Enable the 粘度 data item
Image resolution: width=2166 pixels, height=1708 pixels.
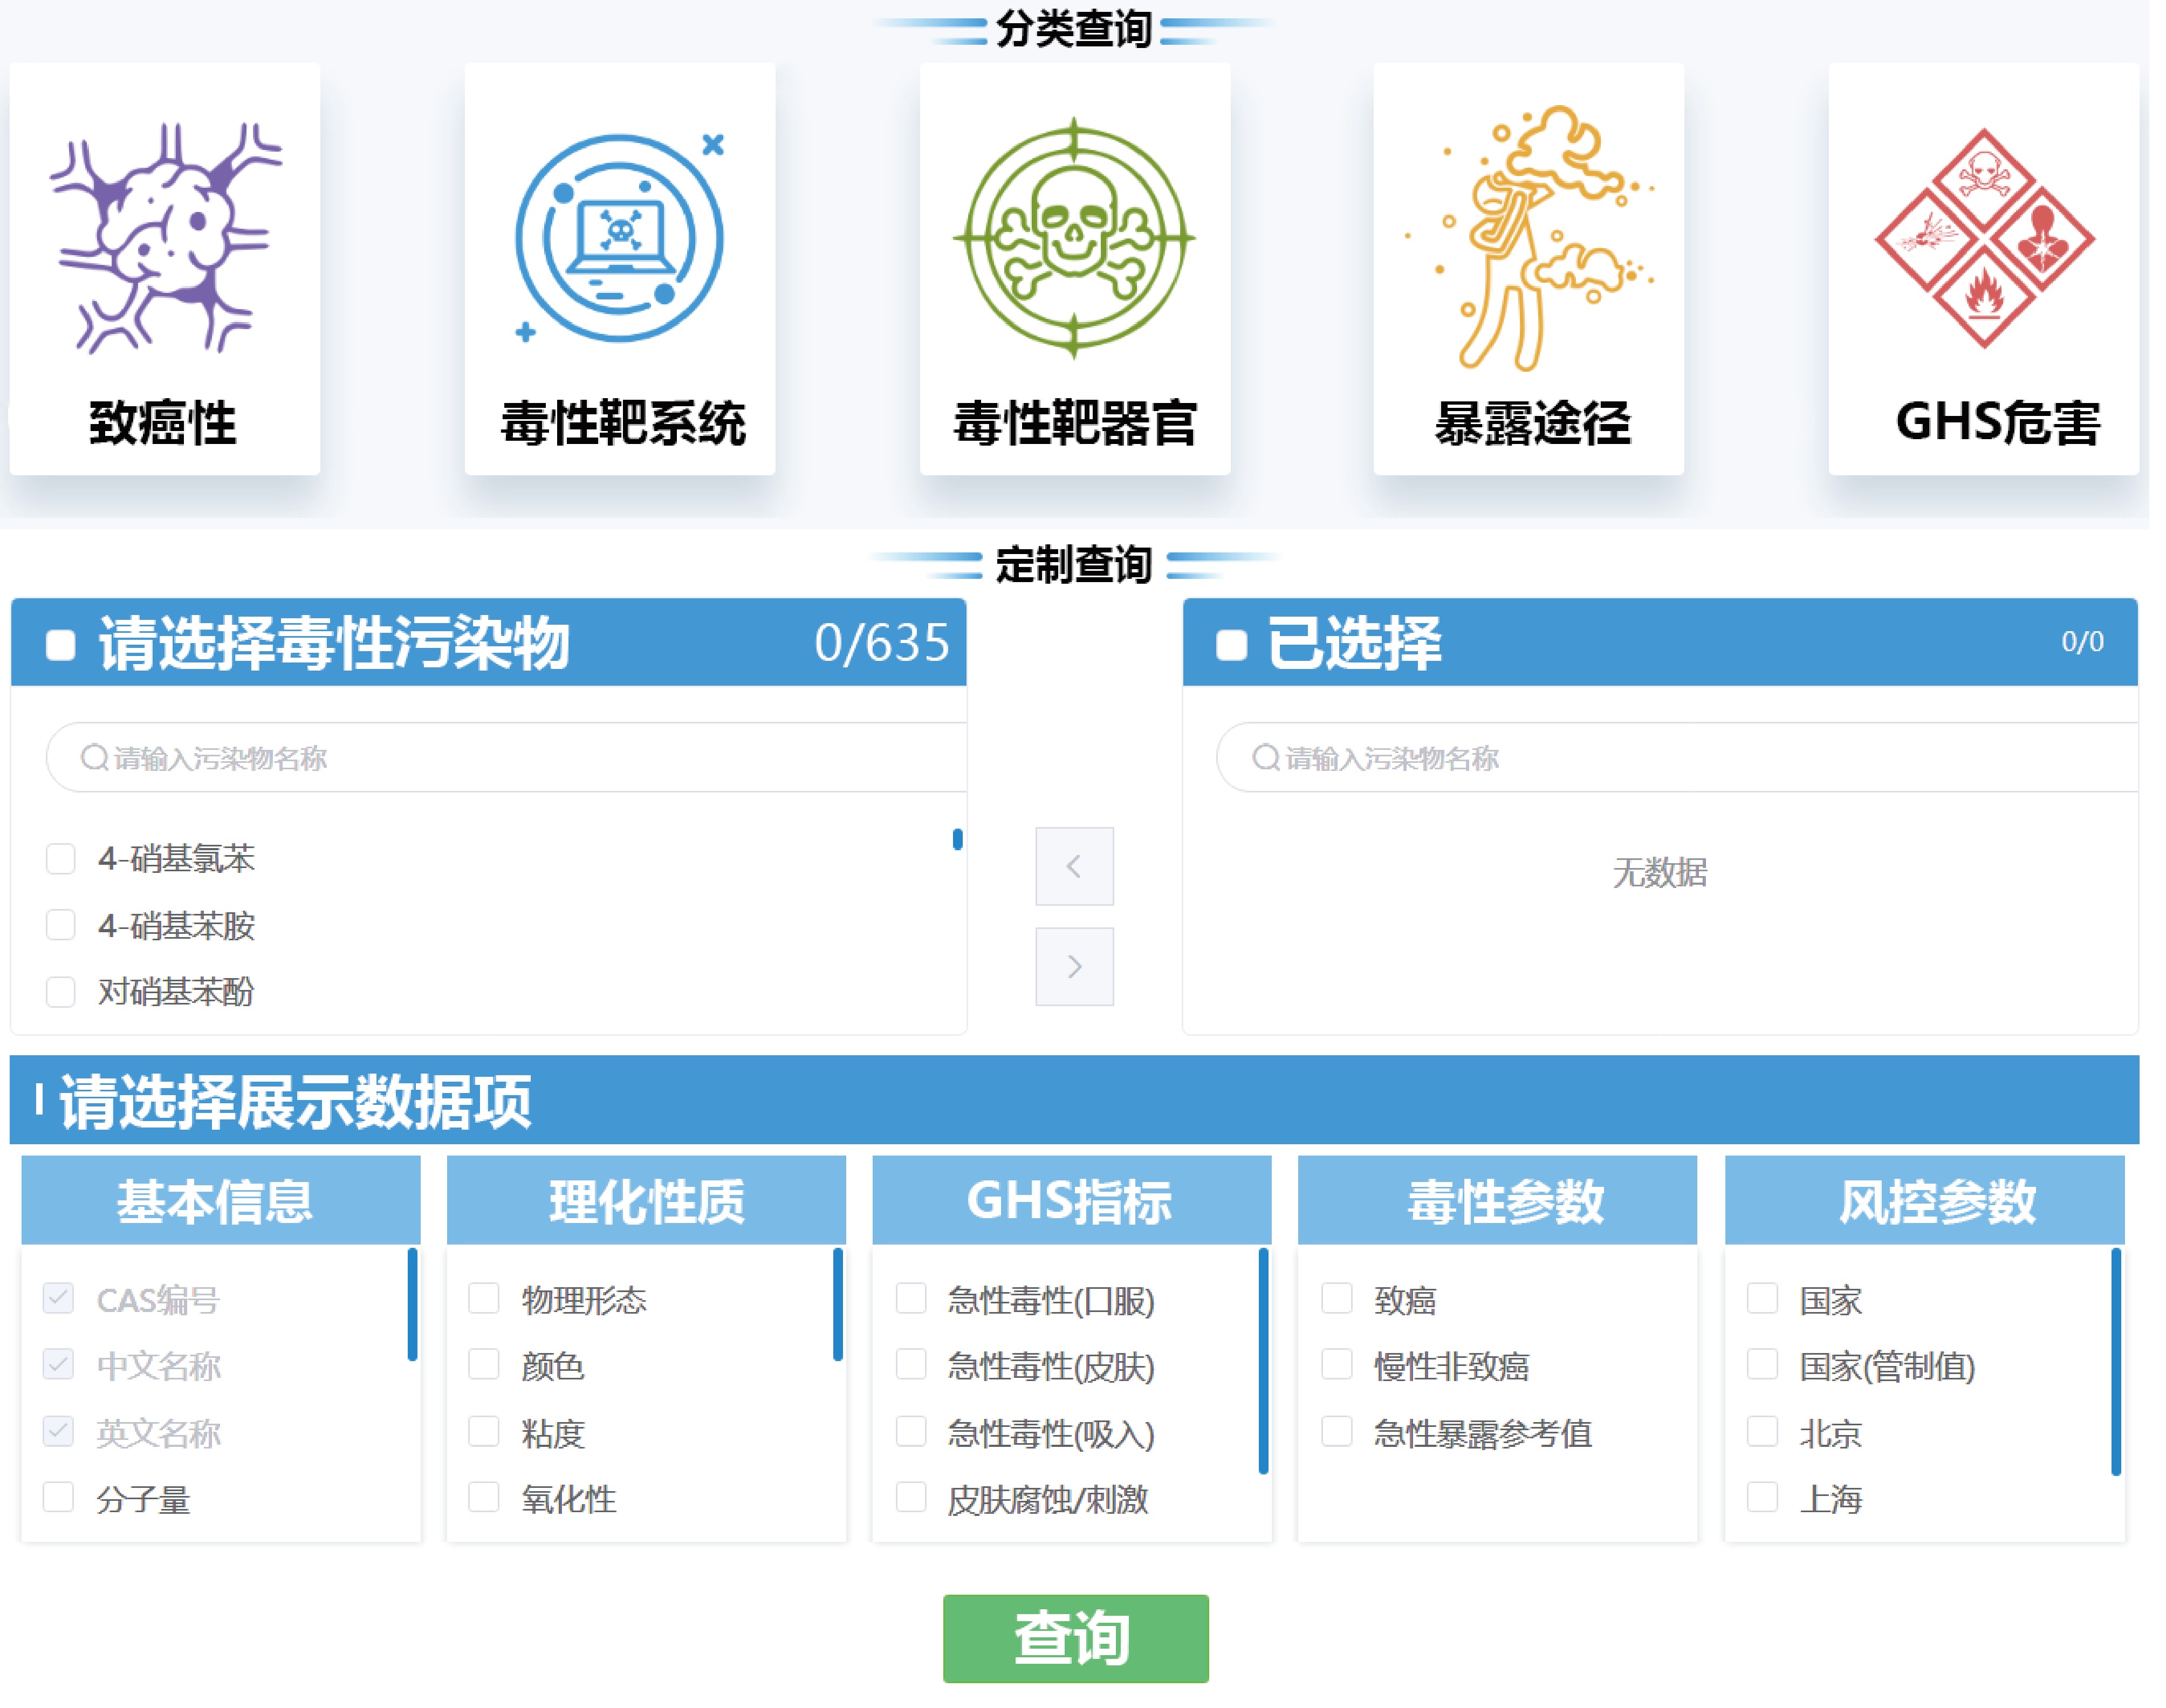484,1431
